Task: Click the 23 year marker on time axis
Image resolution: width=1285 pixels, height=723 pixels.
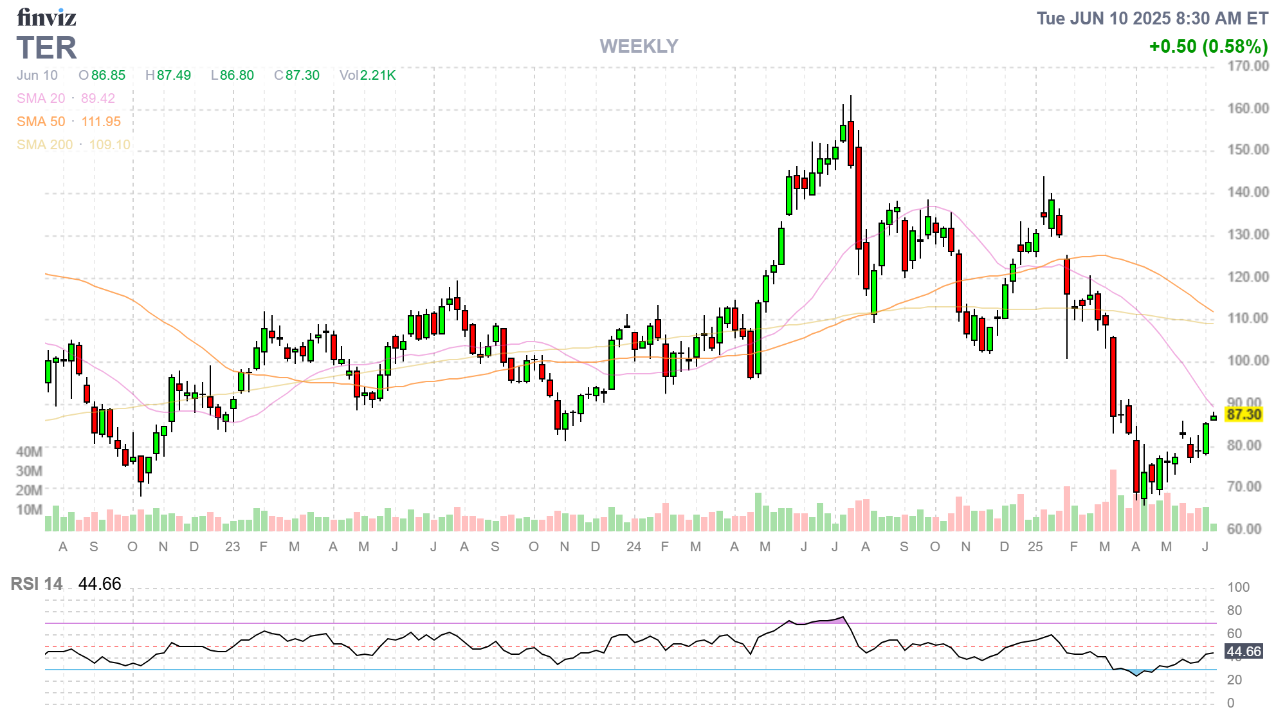Action: point(232,547)
